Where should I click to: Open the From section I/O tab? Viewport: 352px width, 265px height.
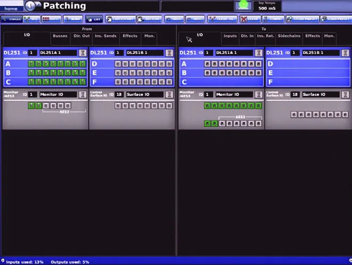(27, 38)
